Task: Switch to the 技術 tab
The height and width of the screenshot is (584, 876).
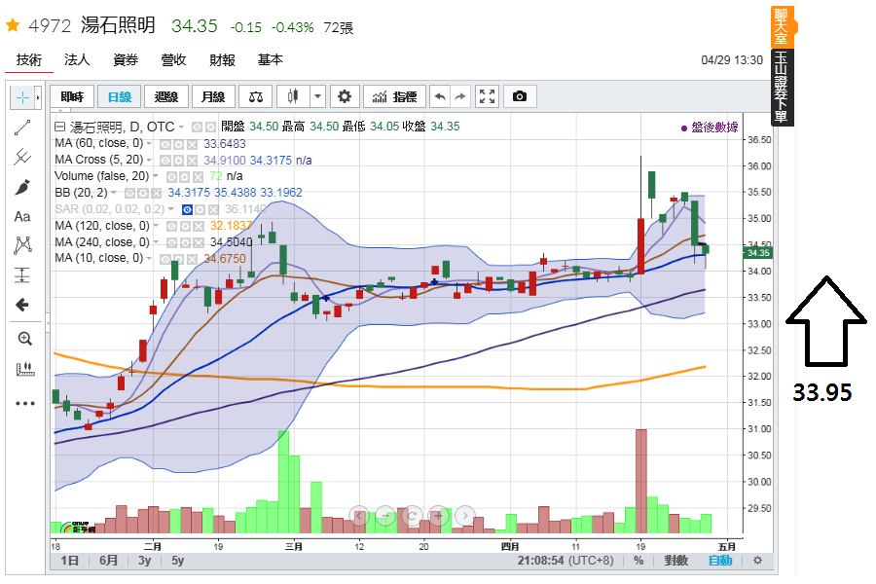Action: pyautogui.click(x=29, y=59)
